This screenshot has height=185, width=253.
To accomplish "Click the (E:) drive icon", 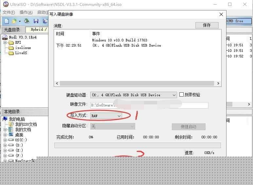I will pos(11,150).
